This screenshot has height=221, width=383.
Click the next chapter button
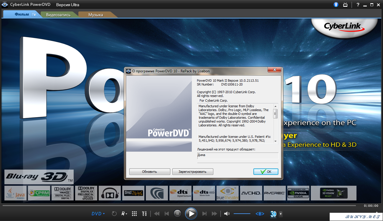click(204, 214)
